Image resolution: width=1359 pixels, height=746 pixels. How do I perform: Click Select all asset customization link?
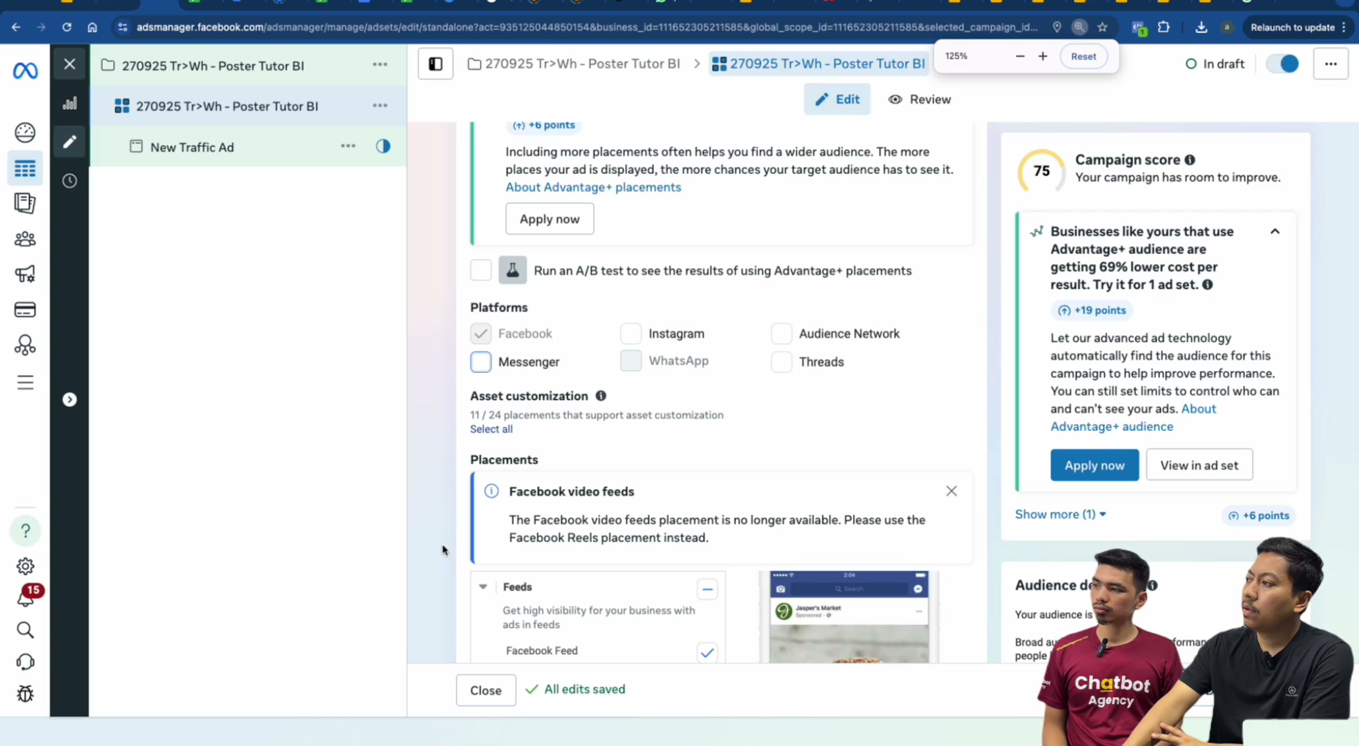[x=491, y=429]
